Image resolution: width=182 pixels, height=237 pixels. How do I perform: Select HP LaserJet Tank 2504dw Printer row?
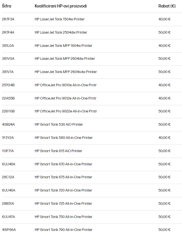click(92, 33)
